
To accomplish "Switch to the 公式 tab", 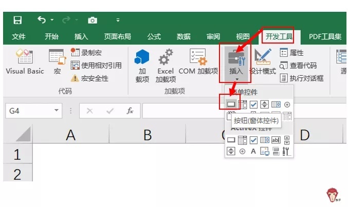I will 154,36.
